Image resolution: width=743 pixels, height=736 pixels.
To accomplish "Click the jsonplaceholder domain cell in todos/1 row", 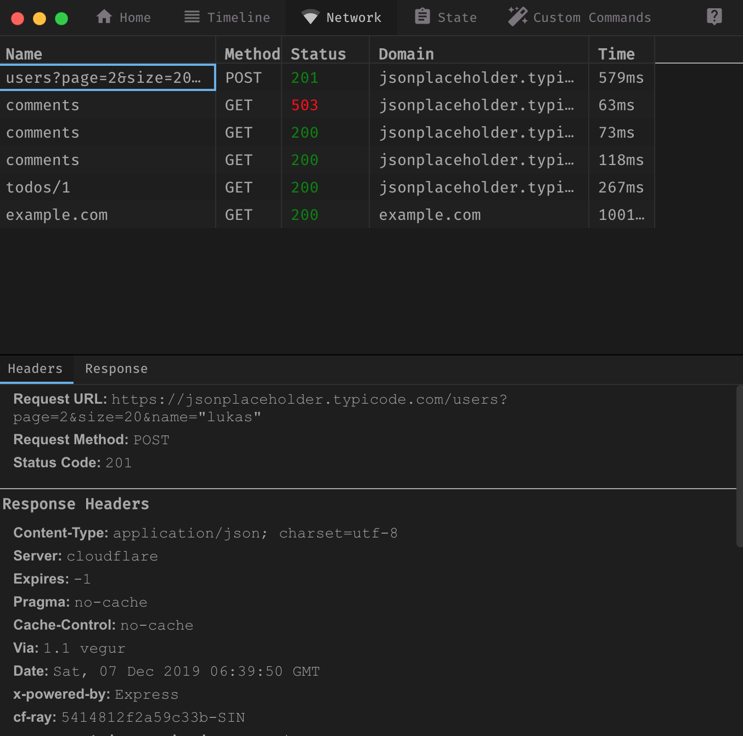I will click(479, 187).
